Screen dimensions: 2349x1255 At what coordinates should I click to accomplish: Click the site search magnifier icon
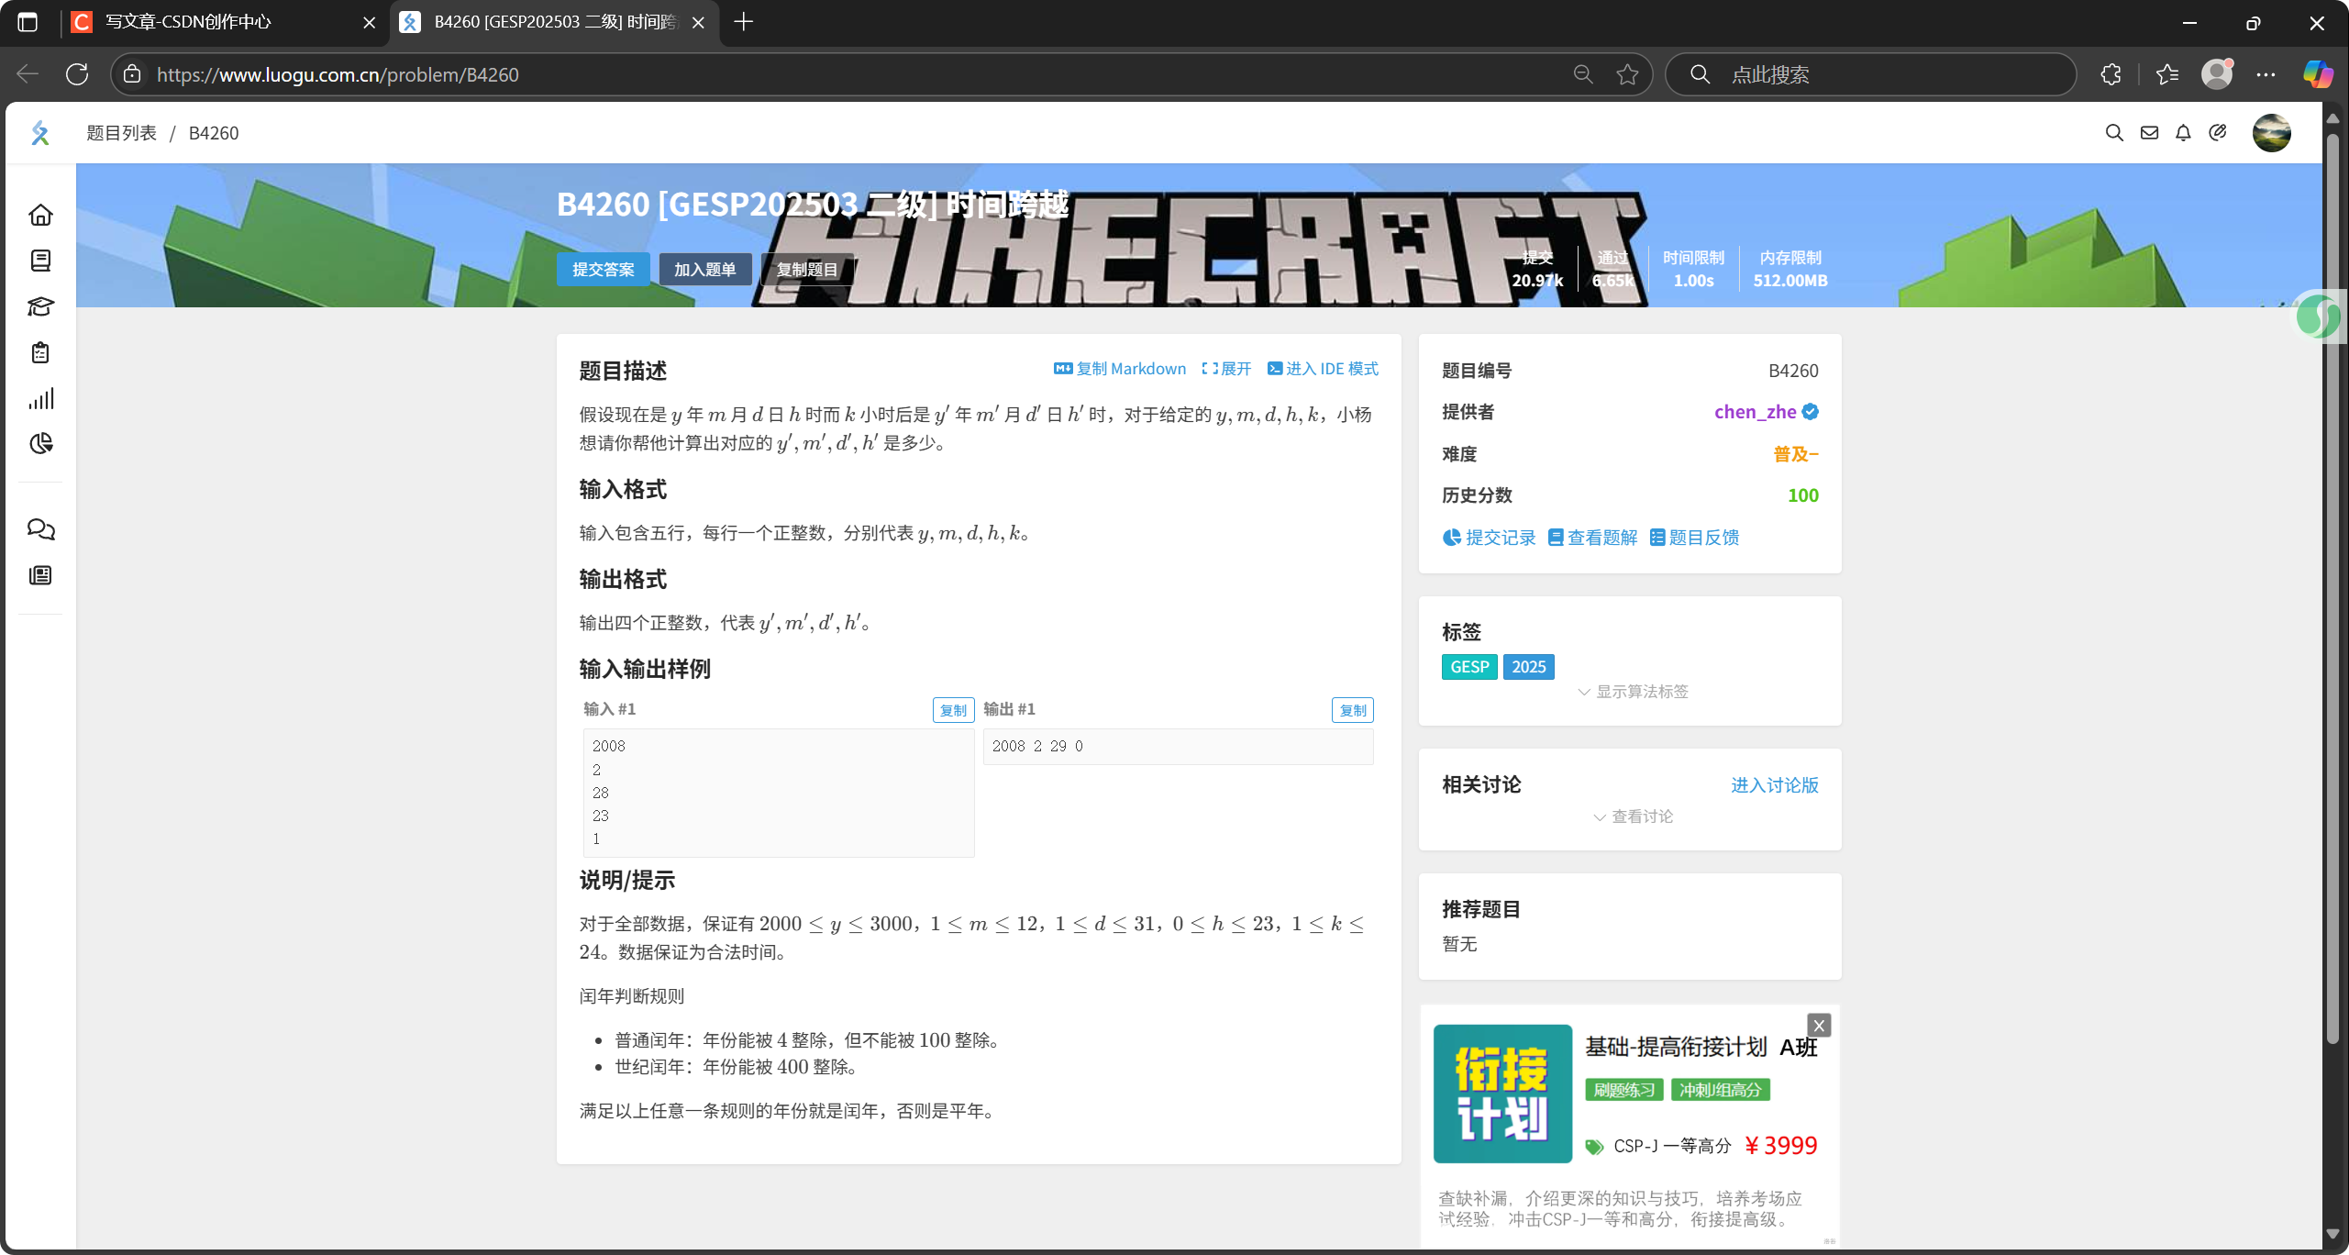pyautogui.click(x=2114, y=133)
